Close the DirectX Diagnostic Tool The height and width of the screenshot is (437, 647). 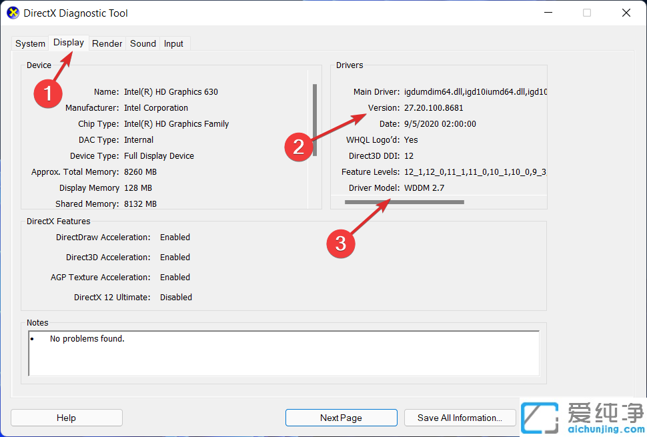pyautogui.click(x=625, y=13)
